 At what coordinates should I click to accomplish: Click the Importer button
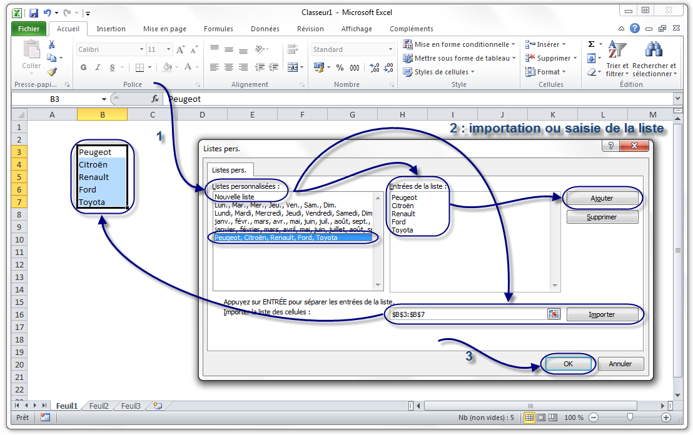tap(602, 314)
